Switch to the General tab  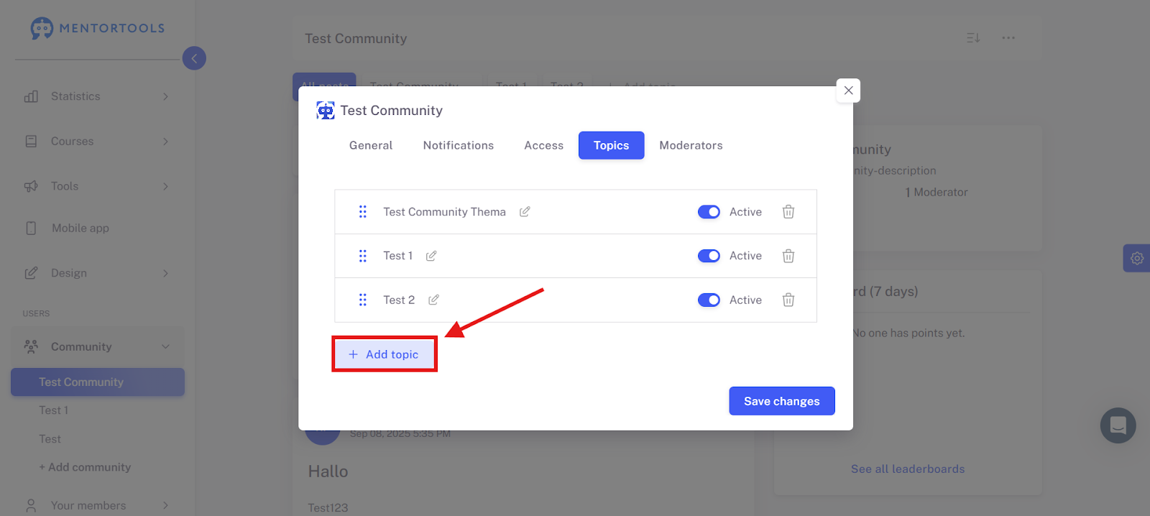point(371,145)
